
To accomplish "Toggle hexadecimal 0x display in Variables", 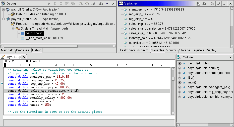I will (x=212, y=4).
